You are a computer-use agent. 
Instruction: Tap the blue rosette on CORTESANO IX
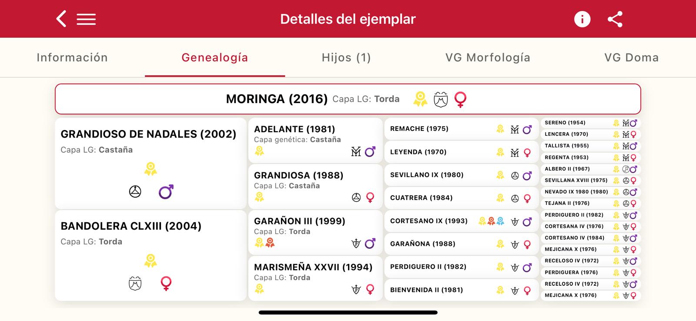pos(501,221)
